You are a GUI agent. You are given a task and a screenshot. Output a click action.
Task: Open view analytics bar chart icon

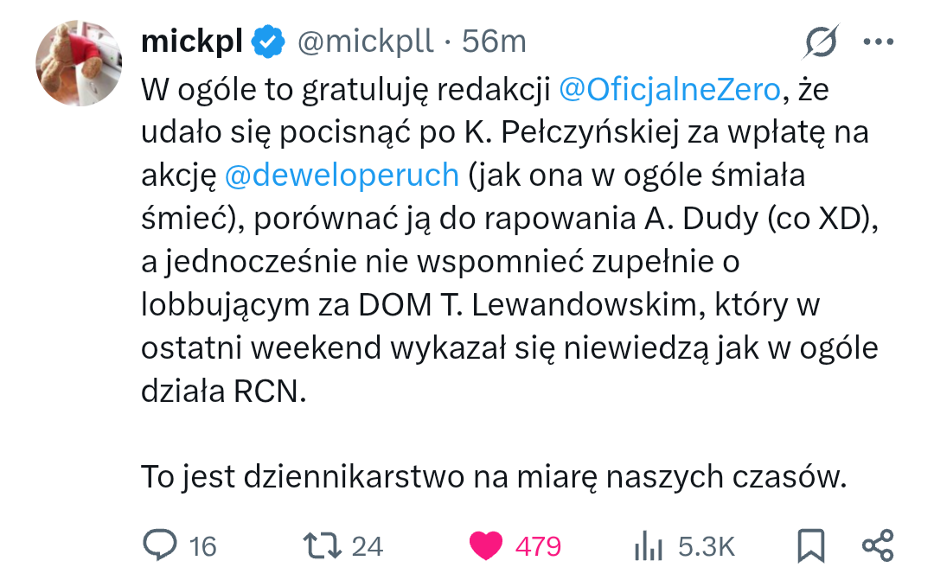[x=648, y=545]
